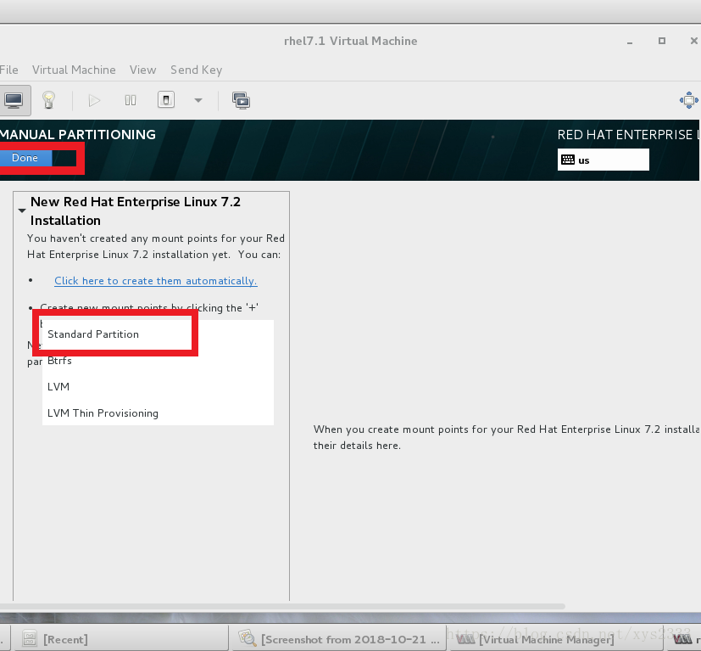Pause the virtual machine

(130, 100)
